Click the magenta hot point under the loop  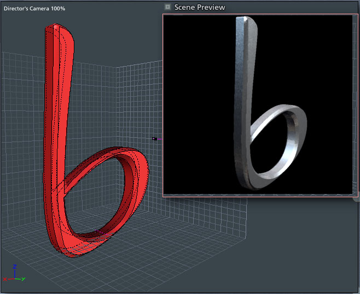[x=99, y=232]
